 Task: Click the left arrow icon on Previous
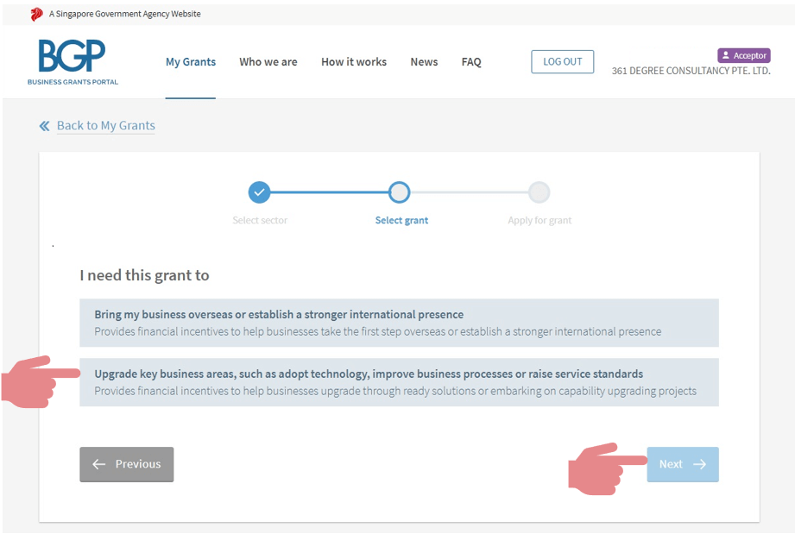point(99,464)
